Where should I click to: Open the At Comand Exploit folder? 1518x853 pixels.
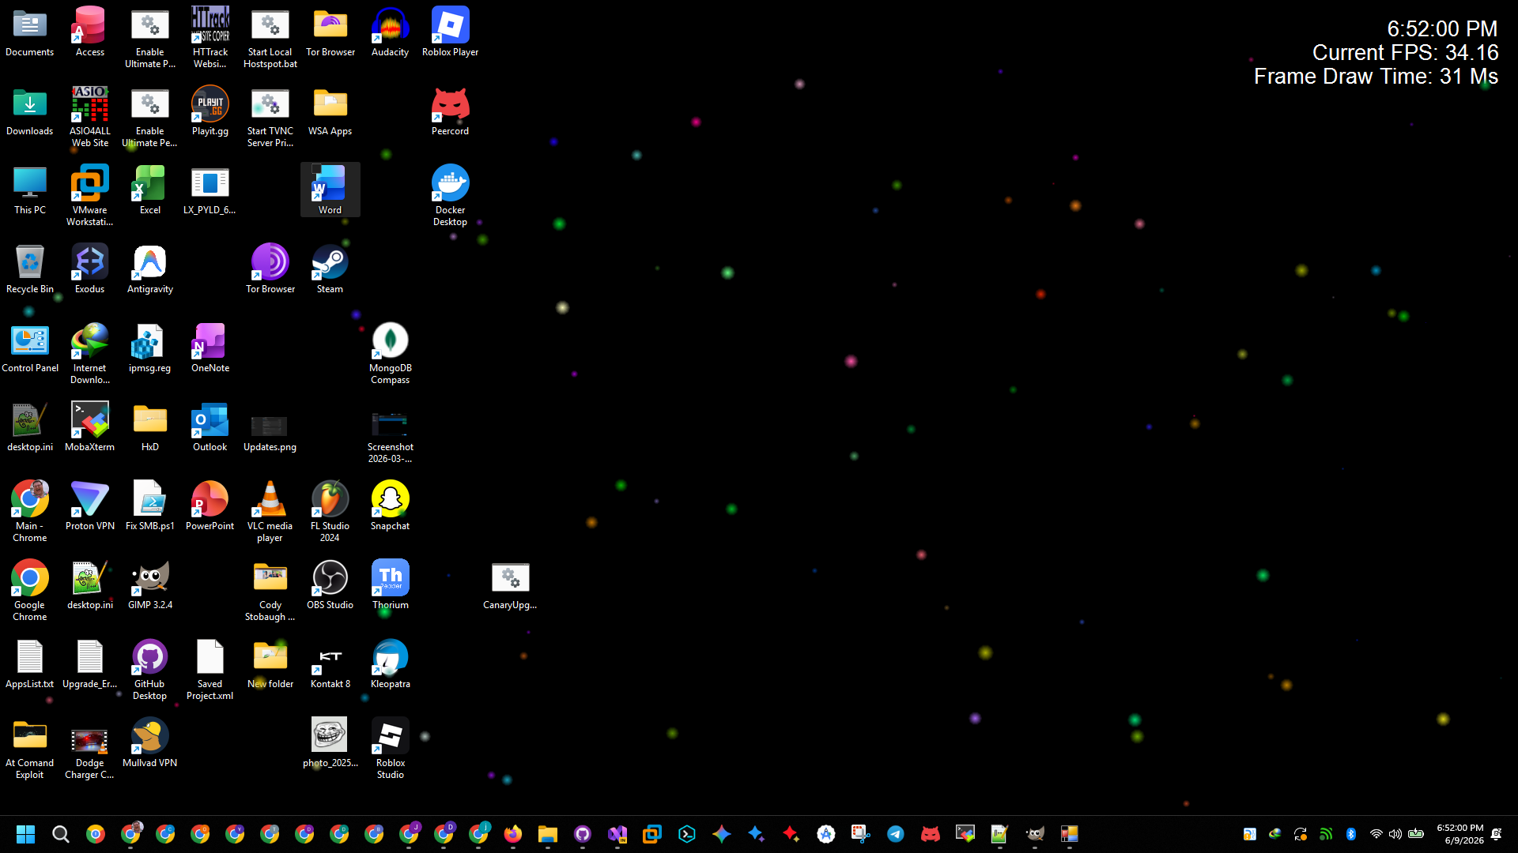click(x=29, y=748)
